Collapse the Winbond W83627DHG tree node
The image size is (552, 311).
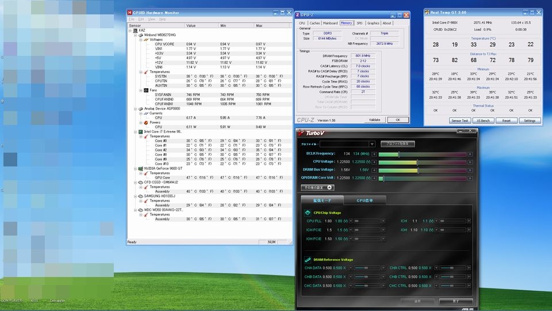[x=136, y=35]
